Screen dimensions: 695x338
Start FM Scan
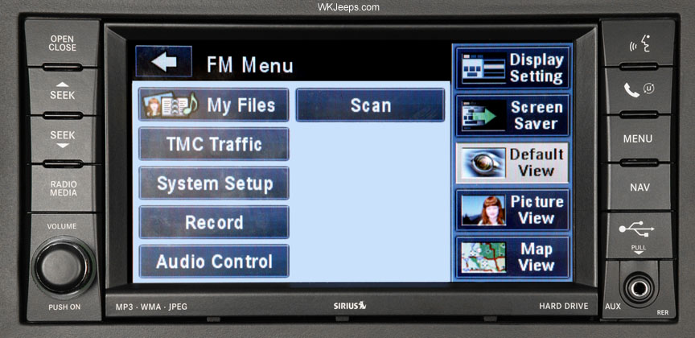tap(370, 105)
